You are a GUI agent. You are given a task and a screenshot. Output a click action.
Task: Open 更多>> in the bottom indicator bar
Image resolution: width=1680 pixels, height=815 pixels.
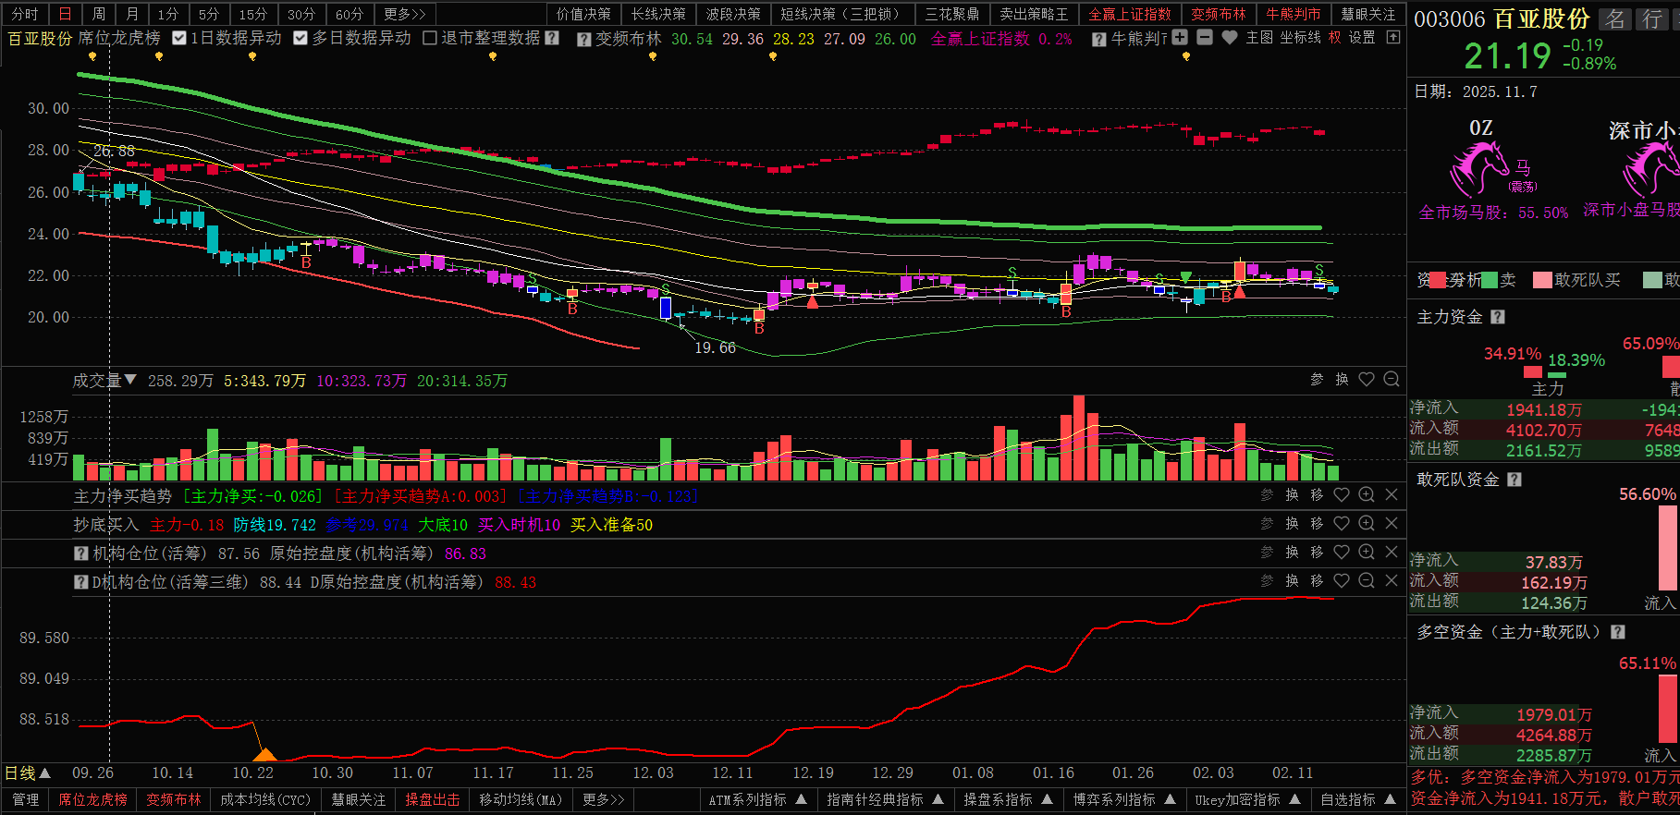pos(604,799)
